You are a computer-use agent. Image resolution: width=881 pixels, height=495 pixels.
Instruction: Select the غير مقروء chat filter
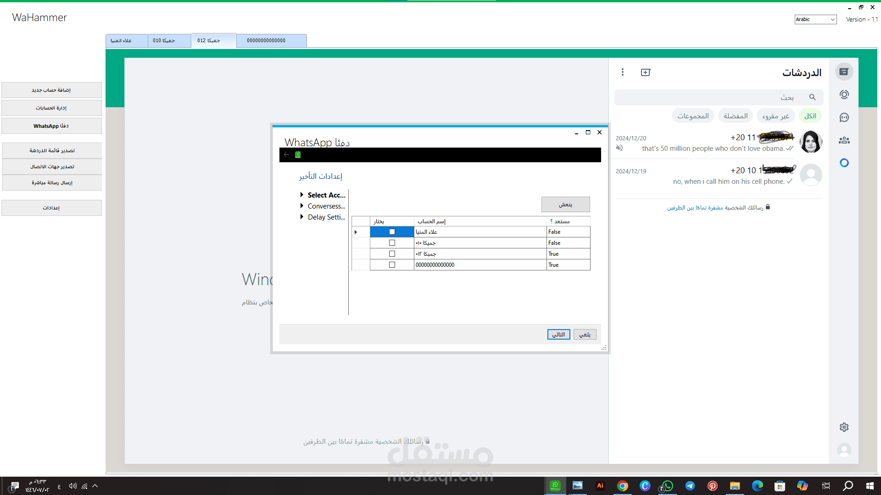click(x=775, y=116)
